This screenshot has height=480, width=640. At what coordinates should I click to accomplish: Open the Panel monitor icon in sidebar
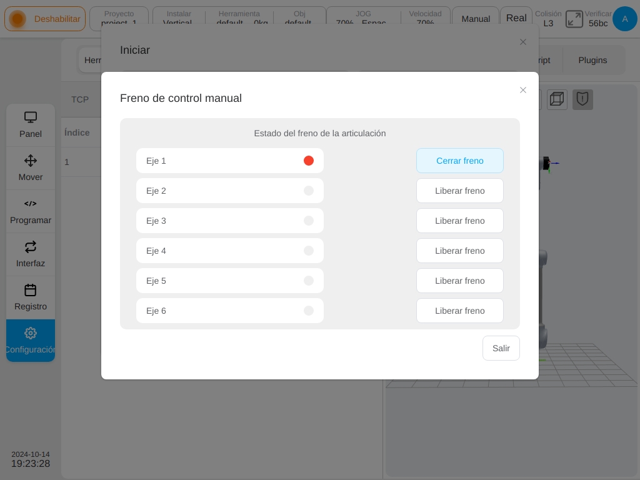31,117
